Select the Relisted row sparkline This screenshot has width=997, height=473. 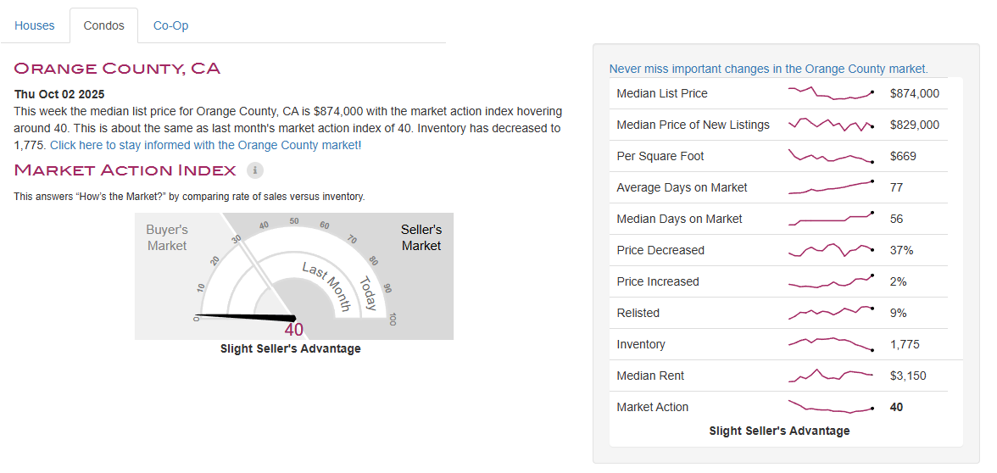(x=831, y=313)
